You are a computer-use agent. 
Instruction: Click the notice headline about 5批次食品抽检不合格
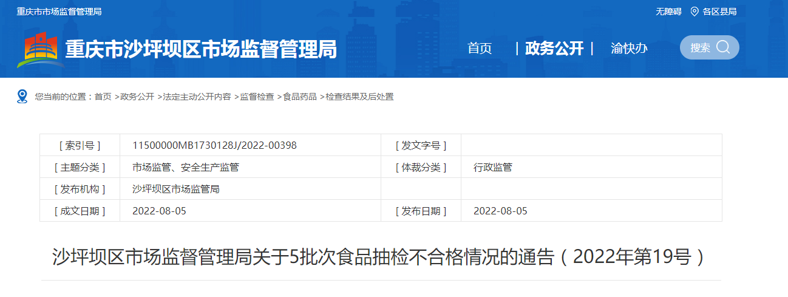click(381, 258)
